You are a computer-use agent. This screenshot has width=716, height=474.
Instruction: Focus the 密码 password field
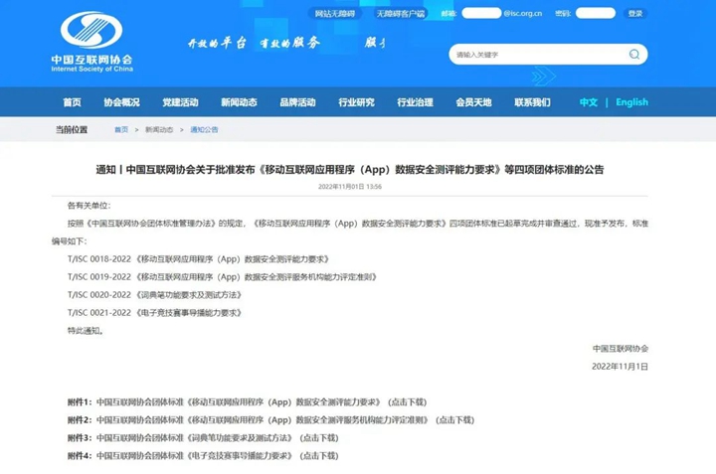pos(596,13)
